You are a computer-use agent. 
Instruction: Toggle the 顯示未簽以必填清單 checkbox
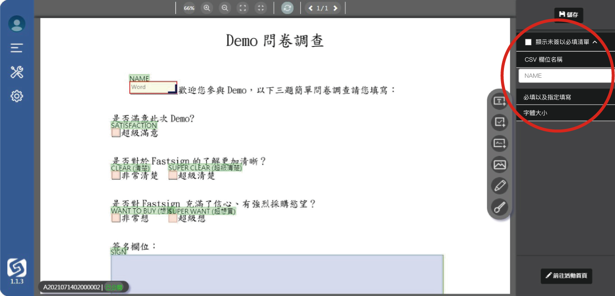click(528, 42)
